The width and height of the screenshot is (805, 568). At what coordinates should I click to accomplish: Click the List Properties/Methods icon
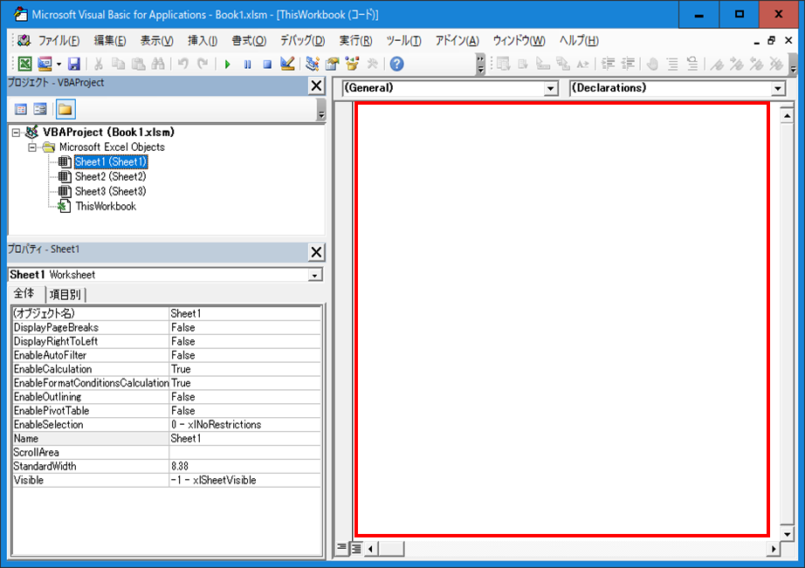tap(503, 64)
